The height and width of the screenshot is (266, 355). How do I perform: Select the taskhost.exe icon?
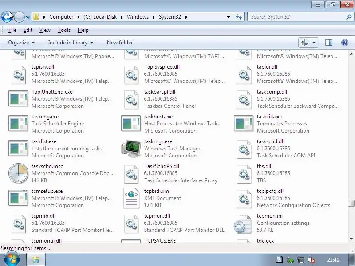click(131, 124)
